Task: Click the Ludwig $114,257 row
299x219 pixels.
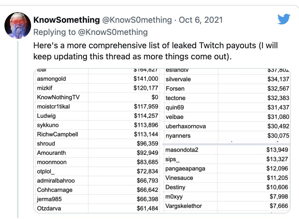Action: click(x=97, y=116)
